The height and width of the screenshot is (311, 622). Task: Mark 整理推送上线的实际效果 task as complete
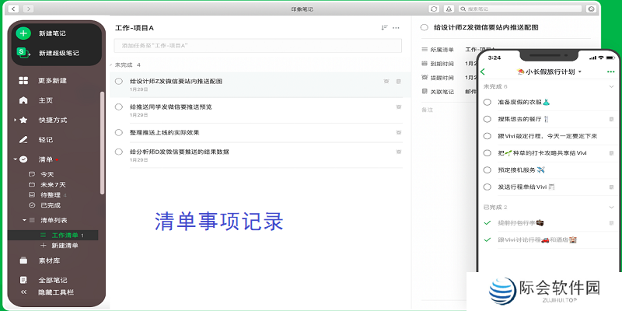119,132
